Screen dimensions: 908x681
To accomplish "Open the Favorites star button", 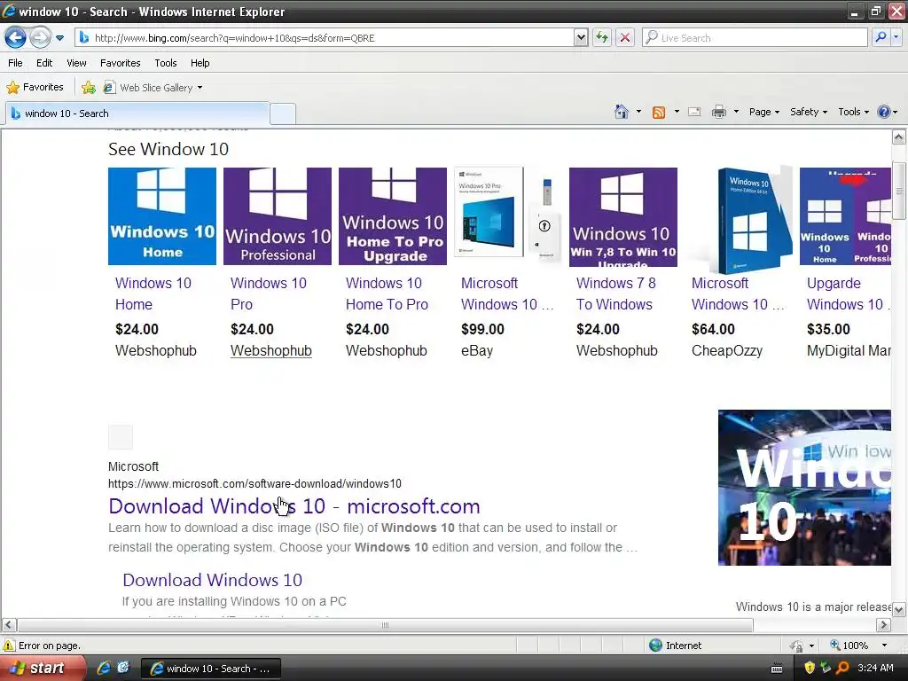I will point(35,87).
